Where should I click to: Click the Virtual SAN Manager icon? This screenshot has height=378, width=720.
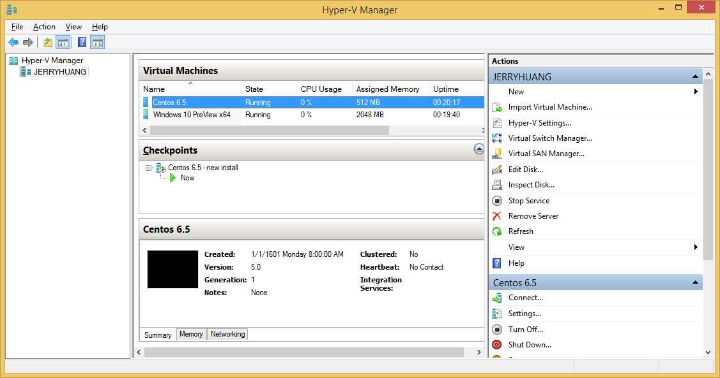(497, 154)
